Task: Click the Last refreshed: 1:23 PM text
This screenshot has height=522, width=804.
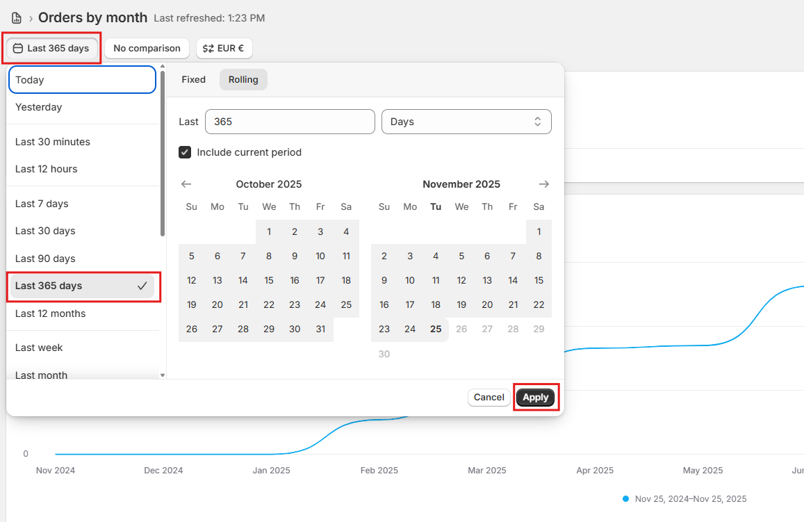Action: [x=209, y=19]
